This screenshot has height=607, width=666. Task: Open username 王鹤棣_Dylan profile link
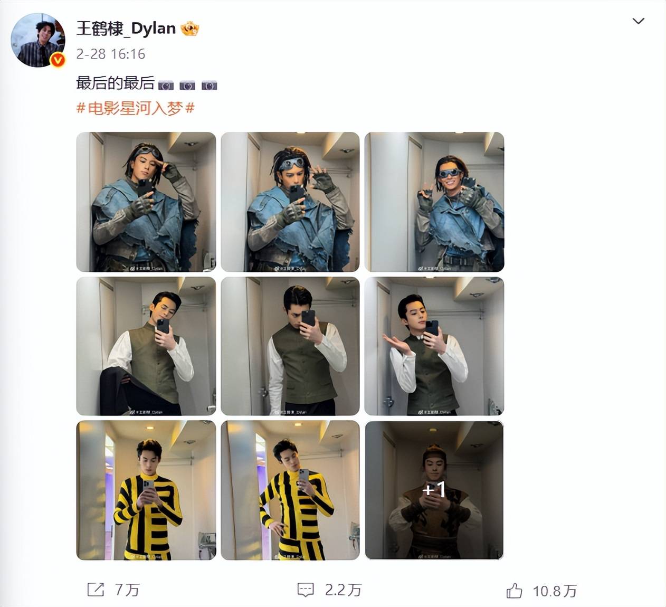[126, 28]
